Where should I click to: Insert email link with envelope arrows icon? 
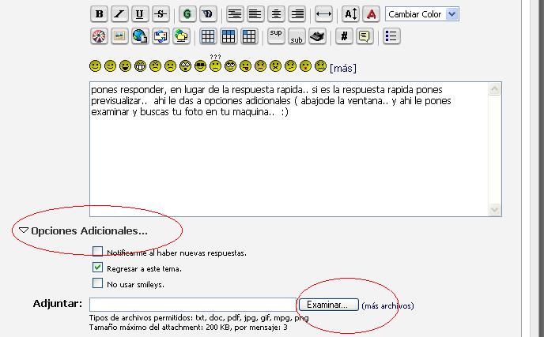(161, 36)
